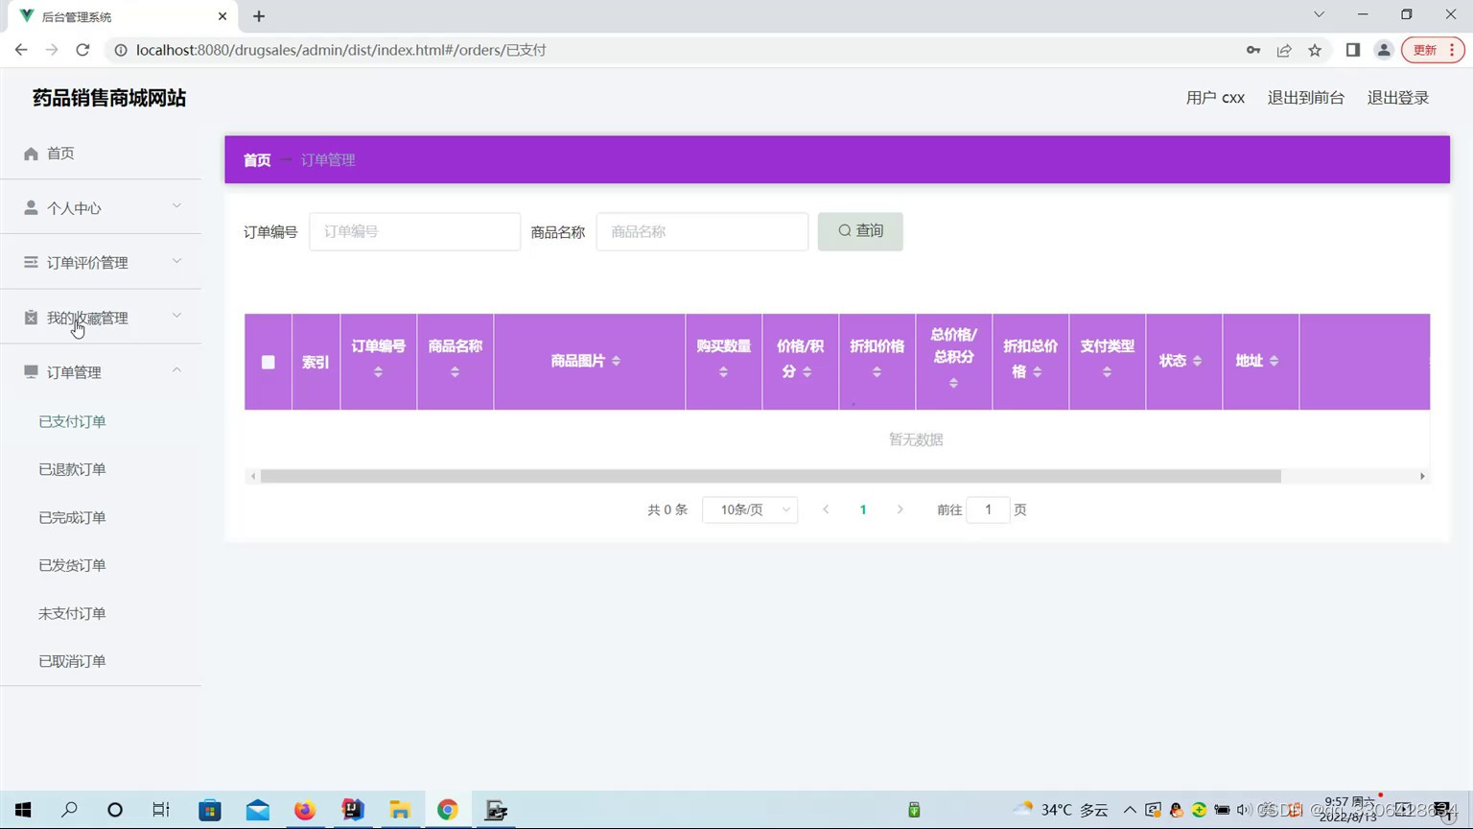Click the 查询 search button

(x=860, y=231)
